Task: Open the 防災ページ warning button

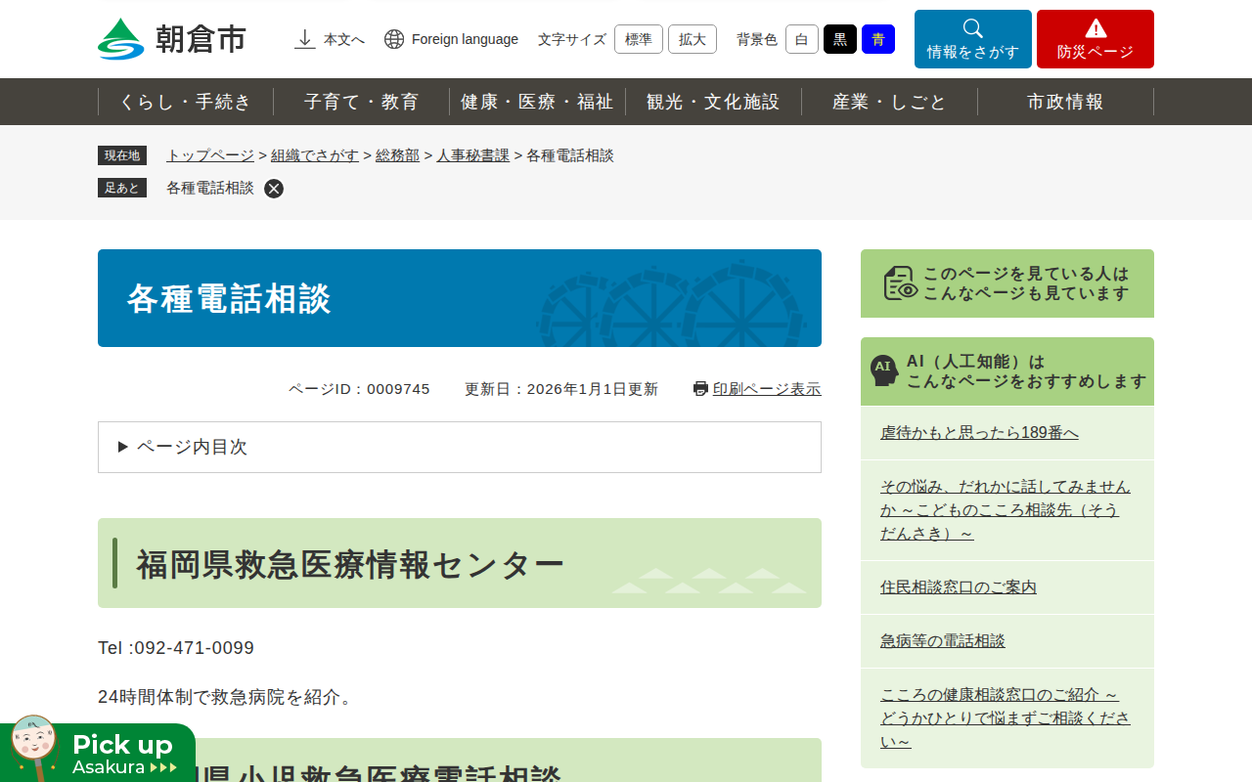Action: coord(1095,39)
